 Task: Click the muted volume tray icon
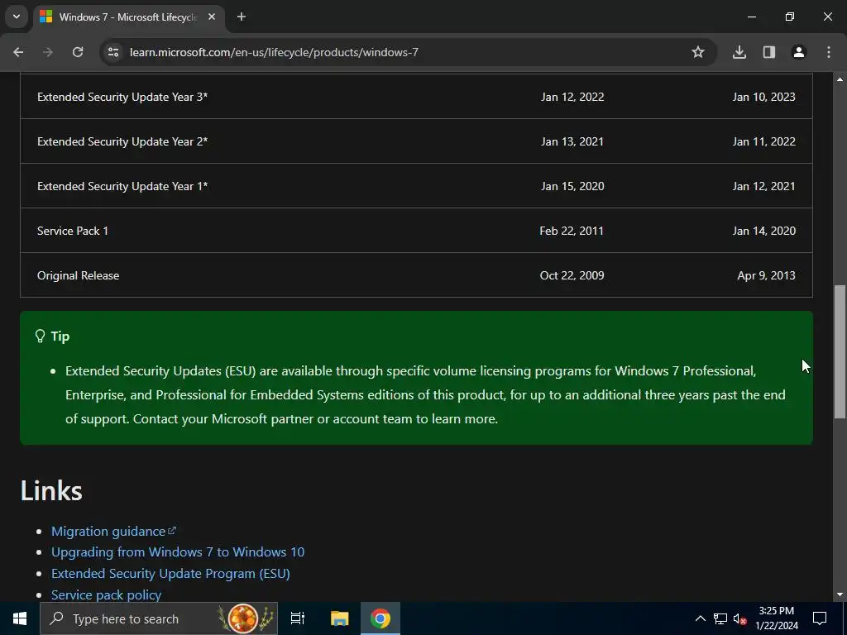(739, 618)
